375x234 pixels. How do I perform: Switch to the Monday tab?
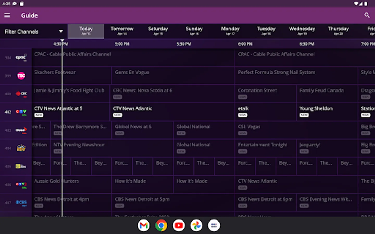coord(230,31)
